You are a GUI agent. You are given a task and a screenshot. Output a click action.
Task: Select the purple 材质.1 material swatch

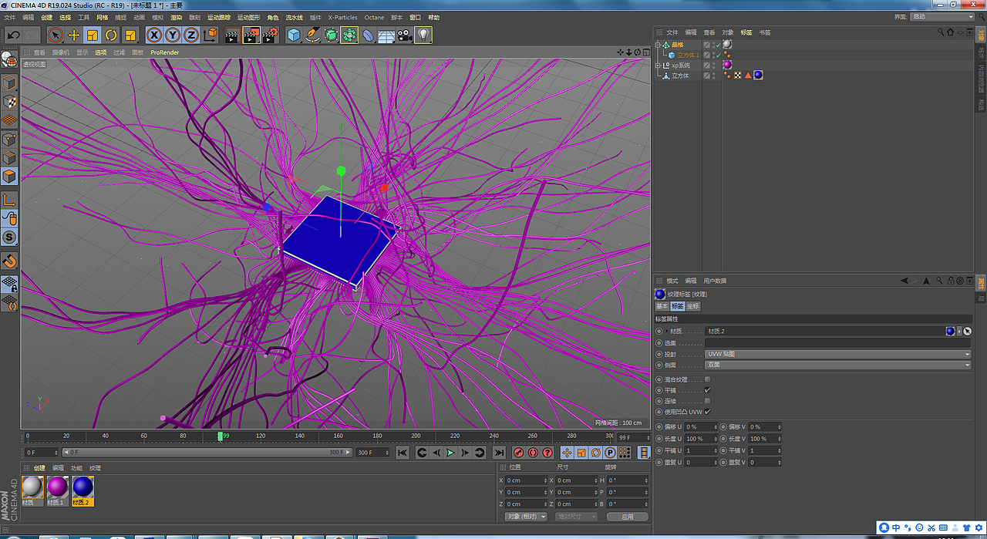click(x=58, y=488)
